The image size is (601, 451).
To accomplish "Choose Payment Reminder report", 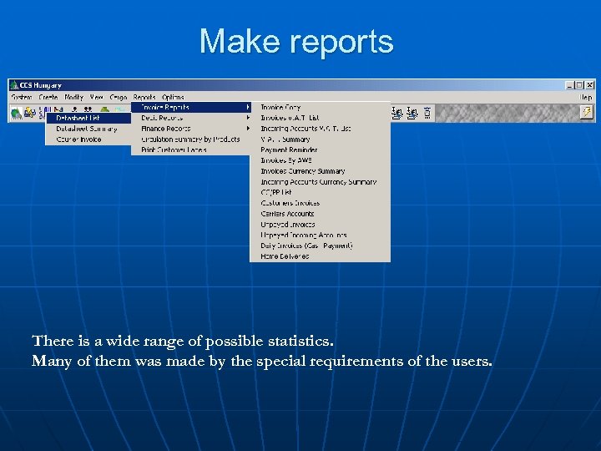I will (x=320, y=149).
